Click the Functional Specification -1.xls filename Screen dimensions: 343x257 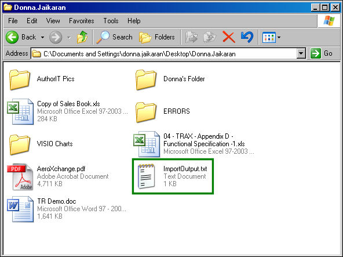pos(204,144)
